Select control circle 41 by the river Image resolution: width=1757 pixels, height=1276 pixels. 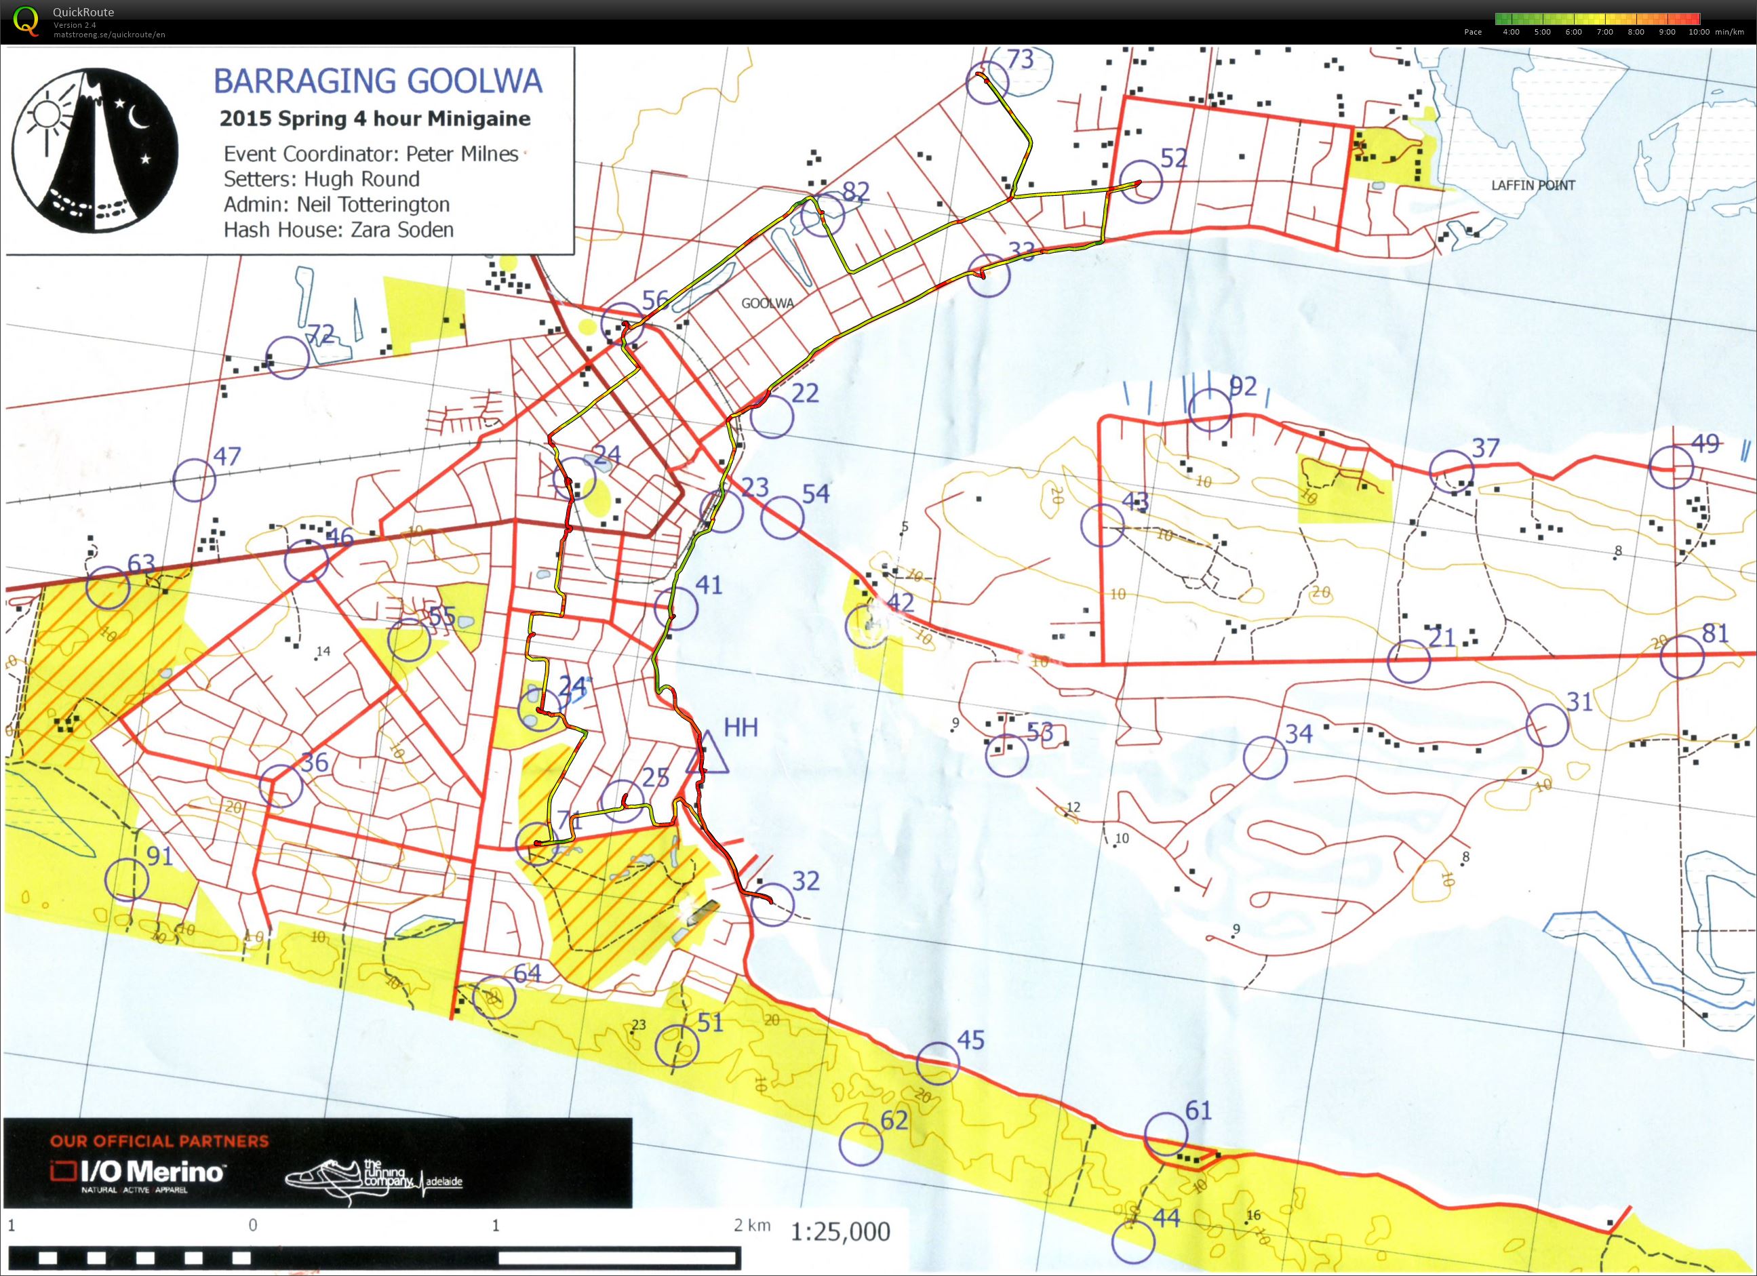pyautogui.click(x=675, y=608)
